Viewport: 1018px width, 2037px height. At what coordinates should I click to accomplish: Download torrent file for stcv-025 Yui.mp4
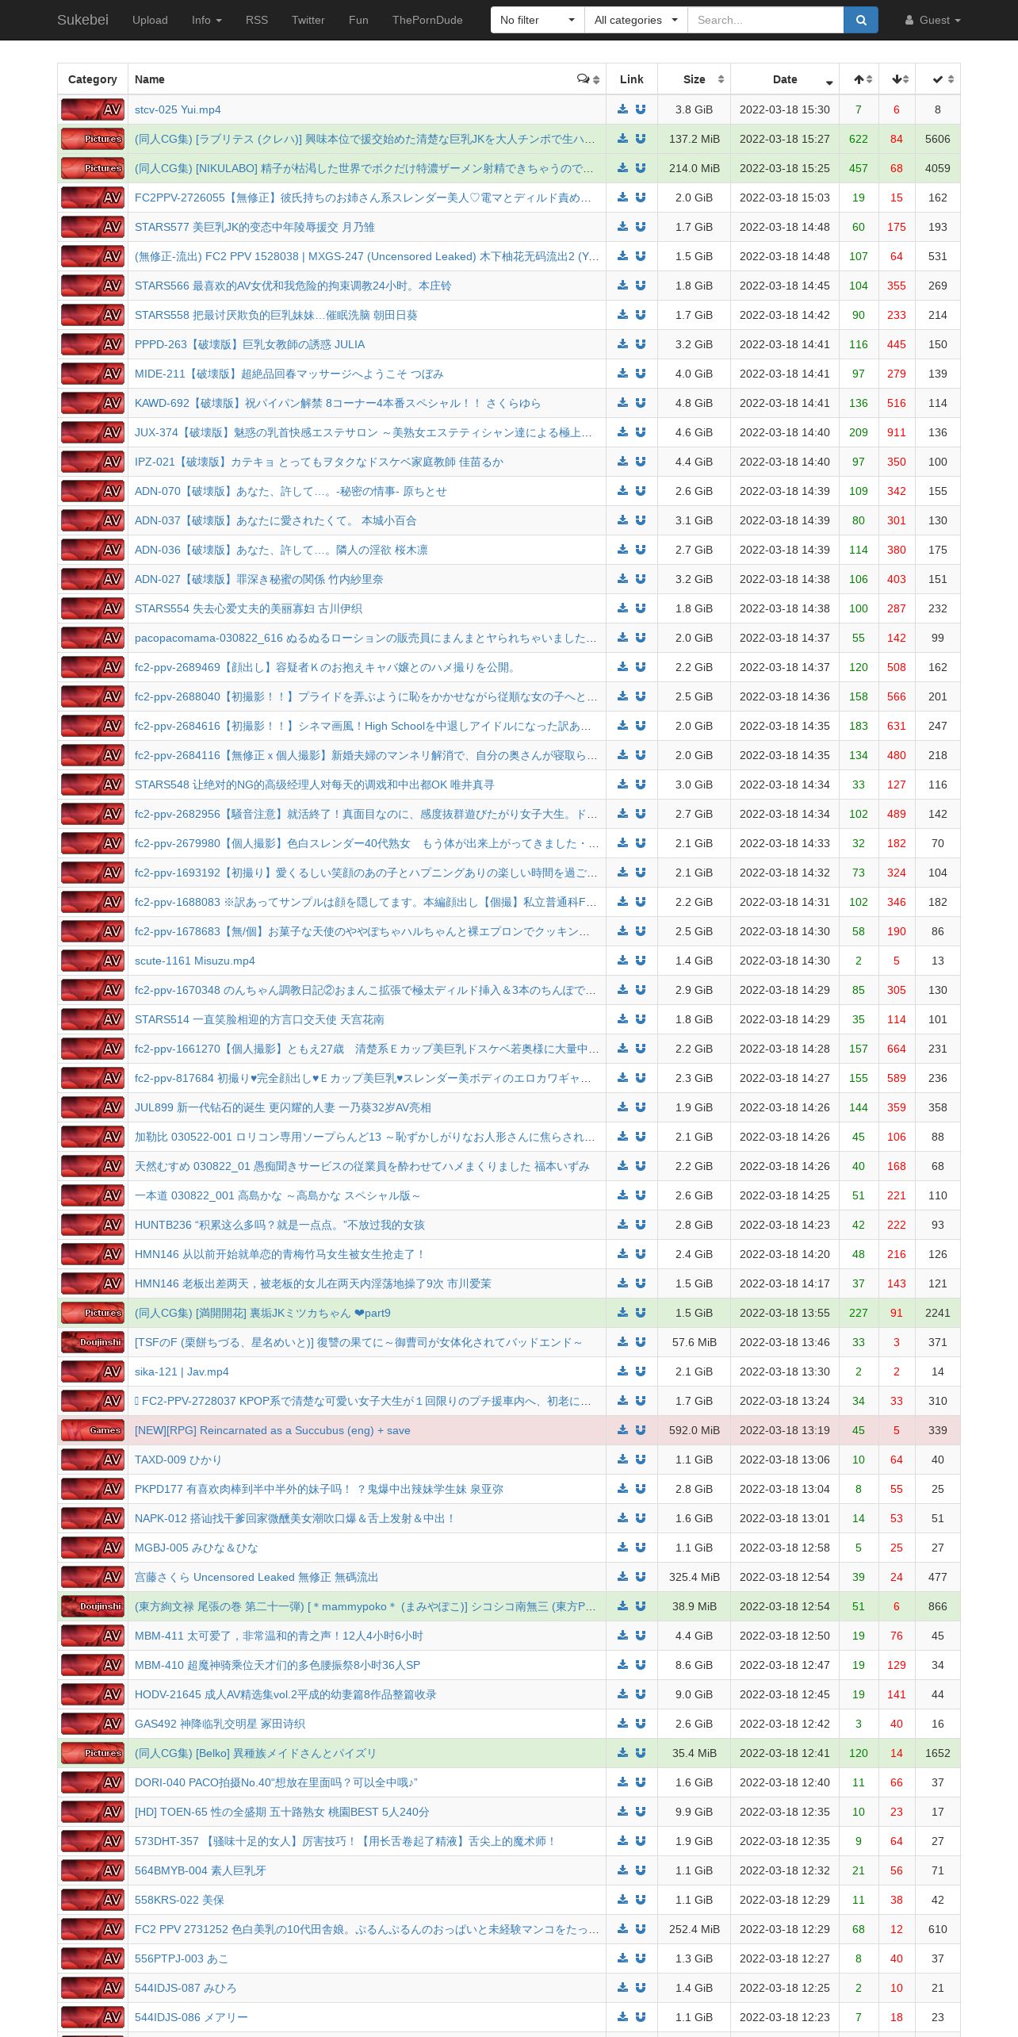coord(623,109)
